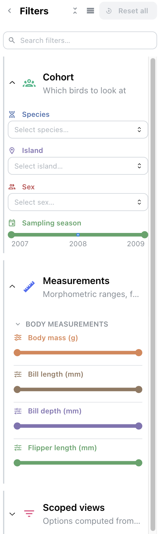Click the Sampling season calendar icon

pyautogui.click(x=12, y=223)
